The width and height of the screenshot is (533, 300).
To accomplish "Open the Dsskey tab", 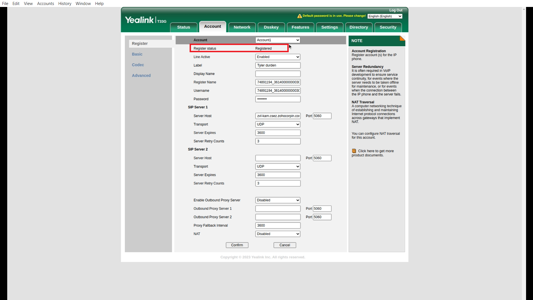I will pos(271,27).
